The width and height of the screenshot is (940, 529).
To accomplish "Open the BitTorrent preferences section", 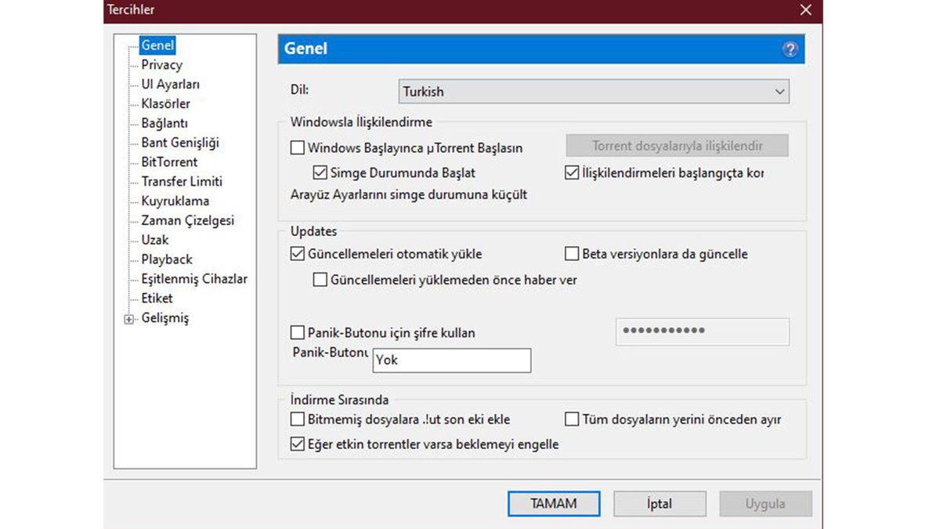I will click(169, 161).
